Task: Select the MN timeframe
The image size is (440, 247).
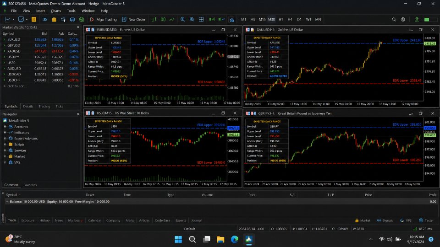Action: coord(318,19)
